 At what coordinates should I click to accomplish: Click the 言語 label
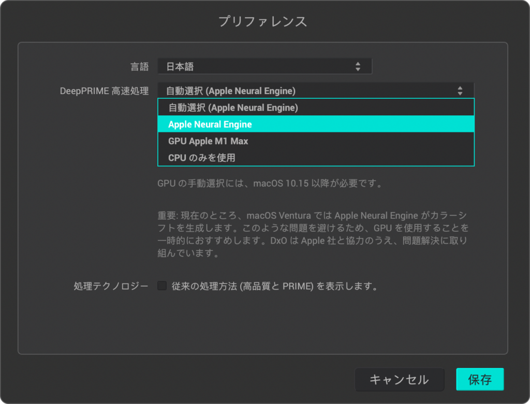(x=140, y=67)
